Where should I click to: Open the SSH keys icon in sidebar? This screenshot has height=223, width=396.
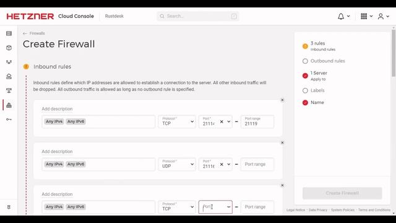(x=9, y=120)
